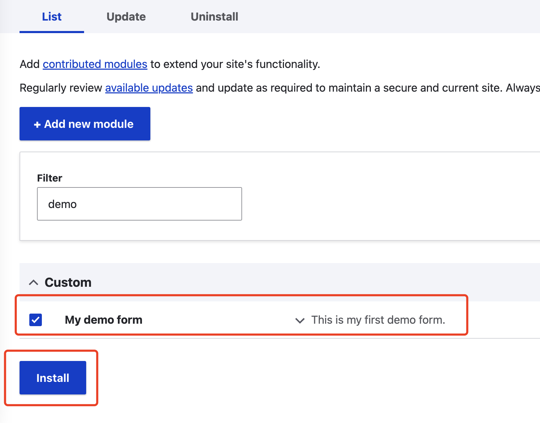Click the My demo form module name
This screenshot has width=540, height=423.
click(104, 320)
